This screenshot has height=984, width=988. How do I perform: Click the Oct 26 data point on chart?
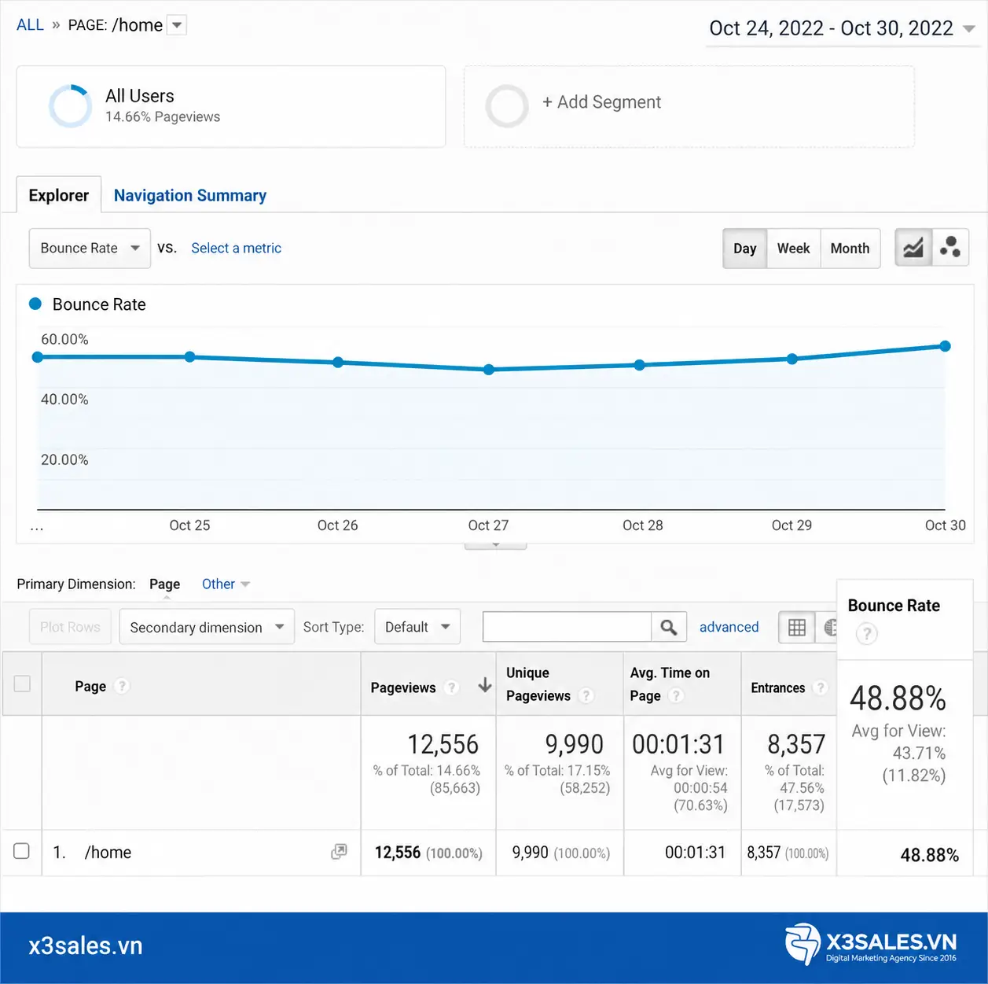click(338, 363)
